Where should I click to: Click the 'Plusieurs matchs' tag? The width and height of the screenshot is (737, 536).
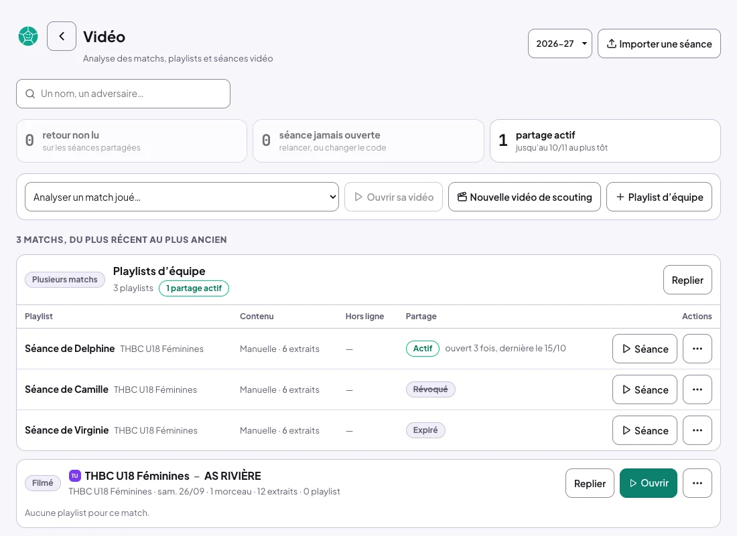pos(65,280)
